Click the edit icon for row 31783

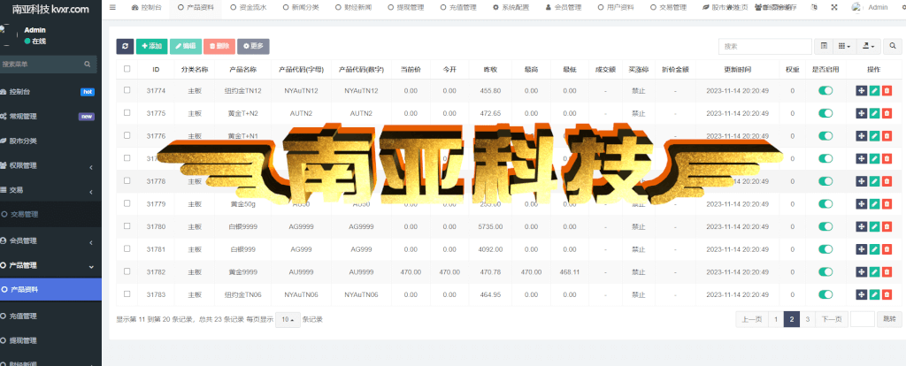tap(874, 294)
